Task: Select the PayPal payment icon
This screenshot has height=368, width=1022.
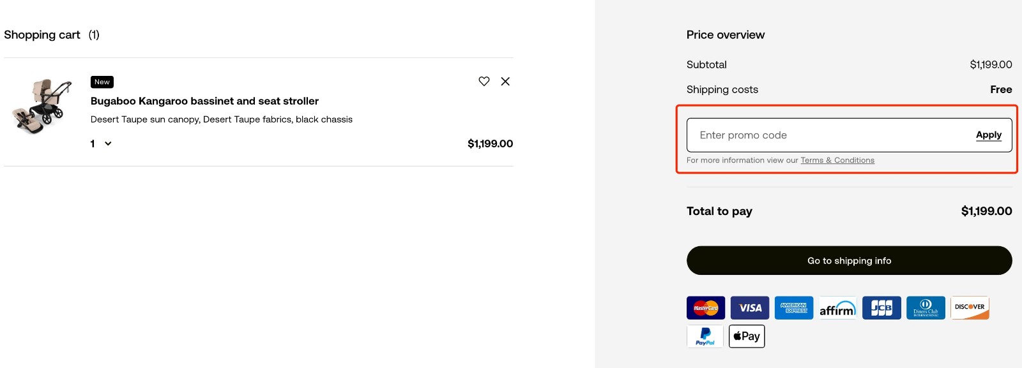Action: (x=705, y=336)
